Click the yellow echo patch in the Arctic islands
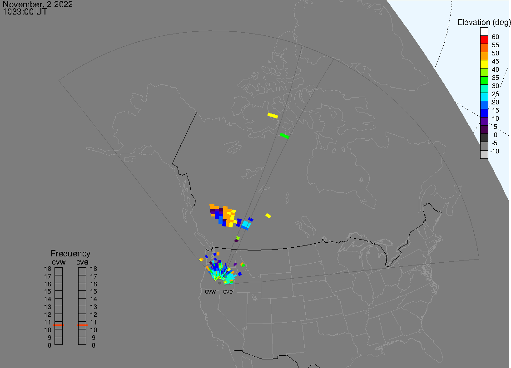This screenshot has height=368, width=511. [273, 116]
